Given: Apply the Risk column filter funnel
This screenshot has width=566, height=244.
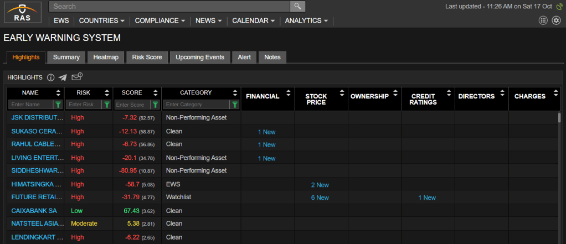Looking at the screenshot, I should 106,105.
